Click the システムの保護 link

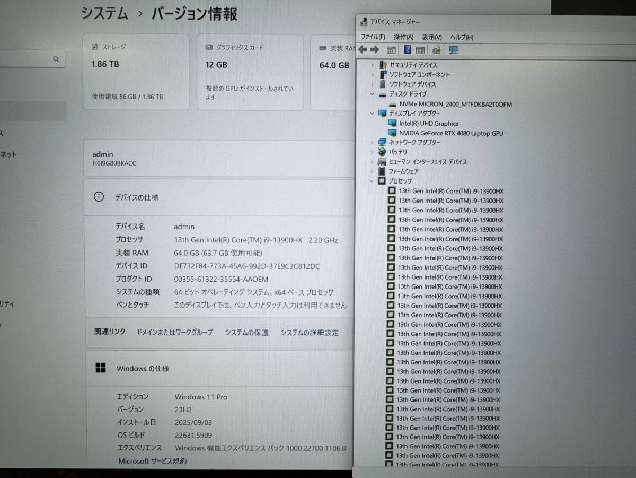(246, 332)
